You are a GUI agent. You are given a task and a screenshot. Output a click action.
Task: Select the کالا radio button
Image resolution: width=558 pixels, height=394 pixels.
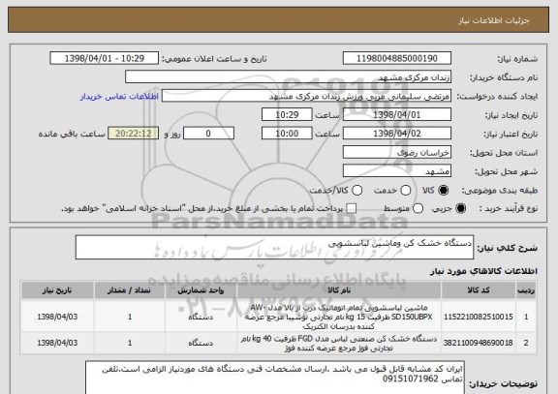click(x=443, y=191)
